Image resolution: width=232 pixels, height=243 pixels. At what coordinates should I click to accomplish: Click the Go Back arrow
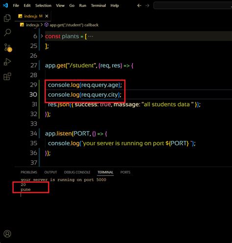(x=139, y=5)
